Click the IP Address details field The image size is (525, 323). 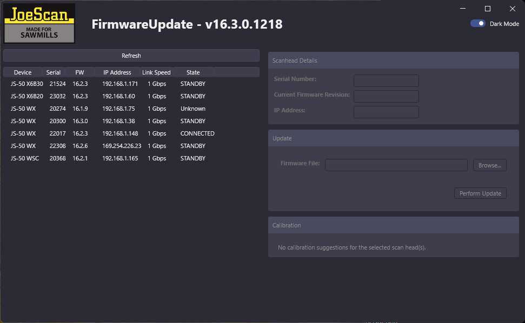click(386, 112)
